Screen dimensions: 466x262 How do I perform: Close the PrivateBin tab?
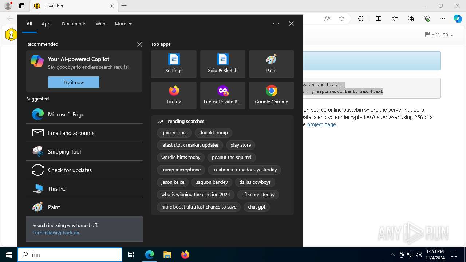coord(112,6)
